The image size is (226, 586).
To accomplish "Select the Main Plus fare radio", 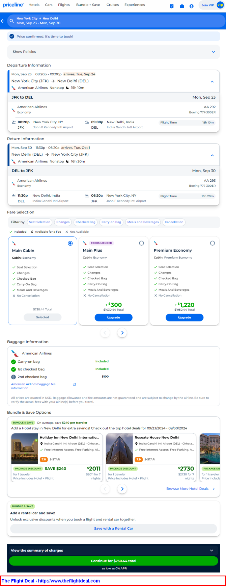I will pos(141,243).
